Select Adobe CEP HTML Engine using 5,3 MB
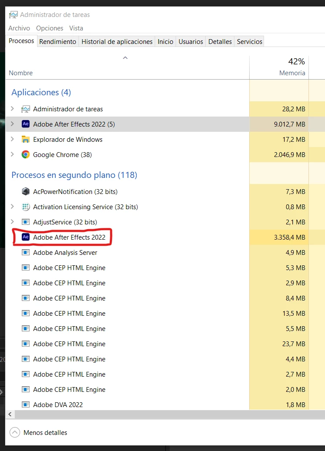The height and width of the screenshot is (451, 325). click(69, 268)
